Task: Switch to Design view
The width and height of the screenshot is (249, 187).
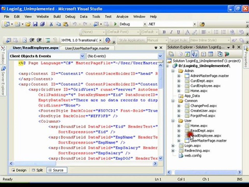Action: pyautogui.click(x=19, y=170)
